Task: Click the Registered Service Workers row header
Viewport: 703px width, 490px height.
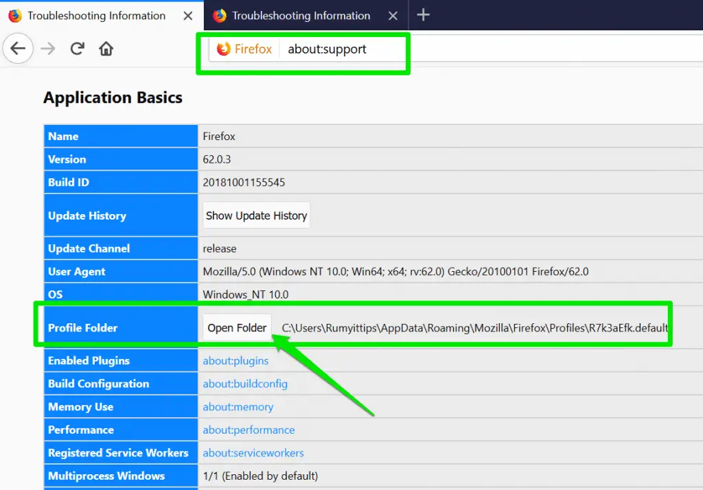Action: click(121, 453)
